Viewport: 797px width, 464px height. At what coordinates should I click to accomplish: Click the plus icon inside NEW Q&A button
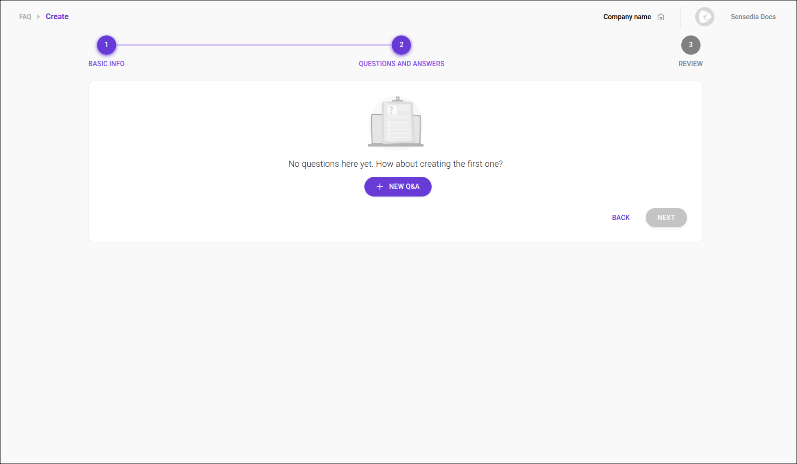(x=379, y=186)
